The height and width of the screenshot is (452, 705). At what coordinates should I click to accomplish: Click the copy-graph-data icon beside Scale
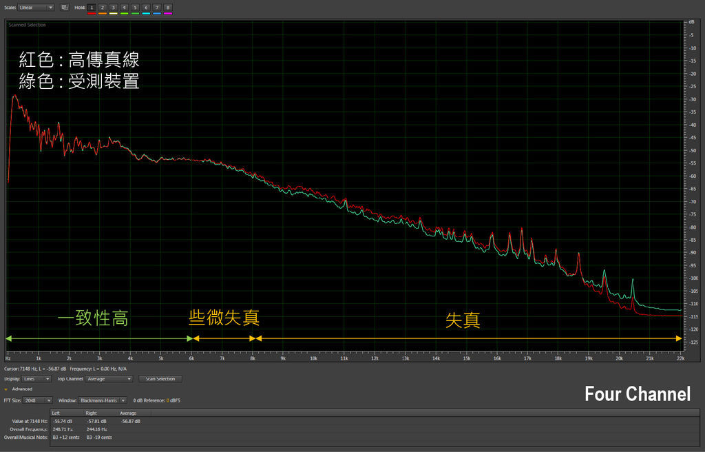click(64, 8)
